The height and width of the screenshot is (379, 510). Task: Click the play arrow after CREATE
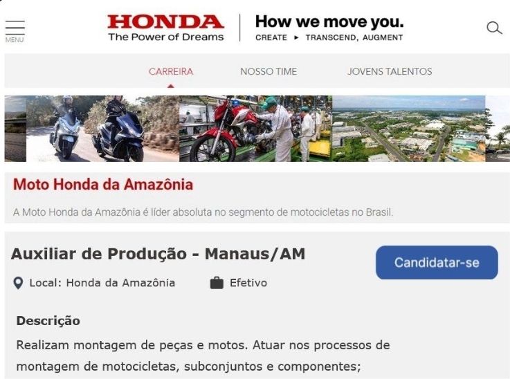point(296,38)
